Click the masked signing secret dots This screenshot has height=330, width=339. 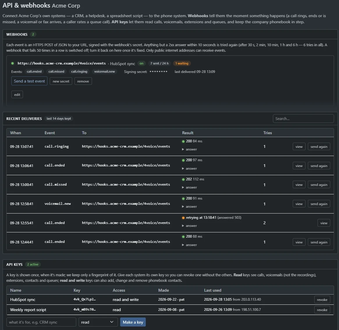tap(158, 71)
